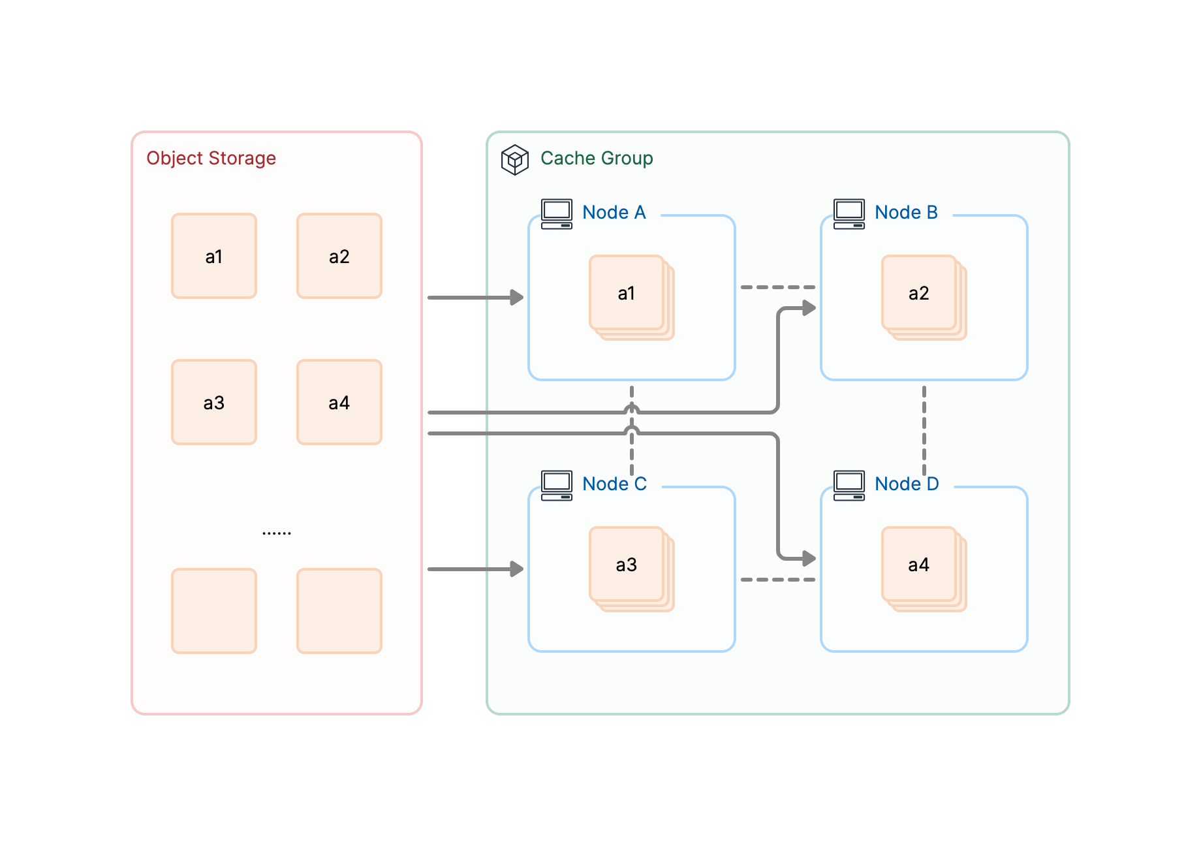Click the Node C computer icon
This screenshot has height=846, width=1201.
pos(557,486)
